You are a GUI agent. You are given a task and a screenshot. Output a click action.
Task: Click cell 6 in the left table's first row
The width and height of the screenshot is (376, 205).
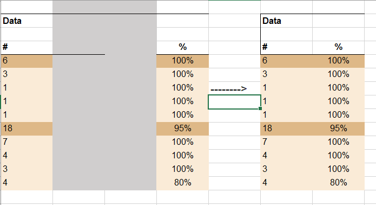[27, 61]
